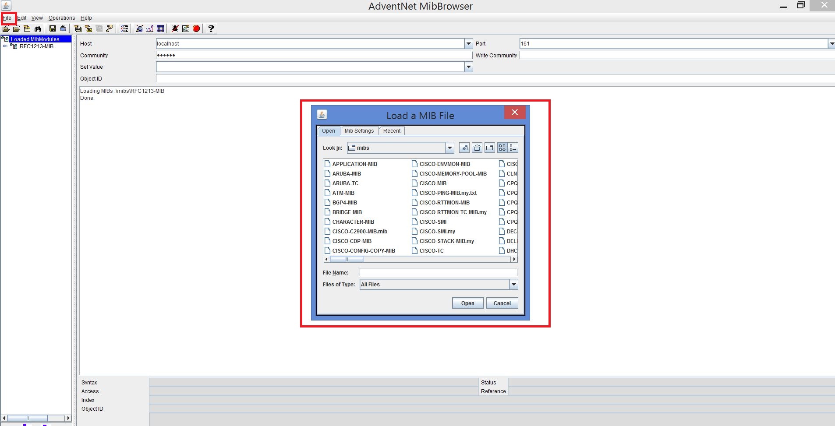Open the Set Value dropdown arrow

469,67
